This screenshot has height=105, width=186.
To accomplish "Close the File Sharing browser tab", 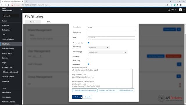I will click(22, 1).
